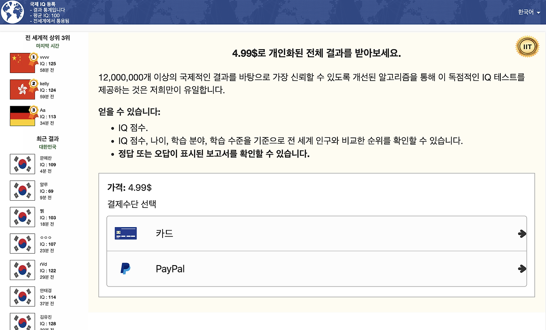Click the number 3 rank medal

point(33,111)
